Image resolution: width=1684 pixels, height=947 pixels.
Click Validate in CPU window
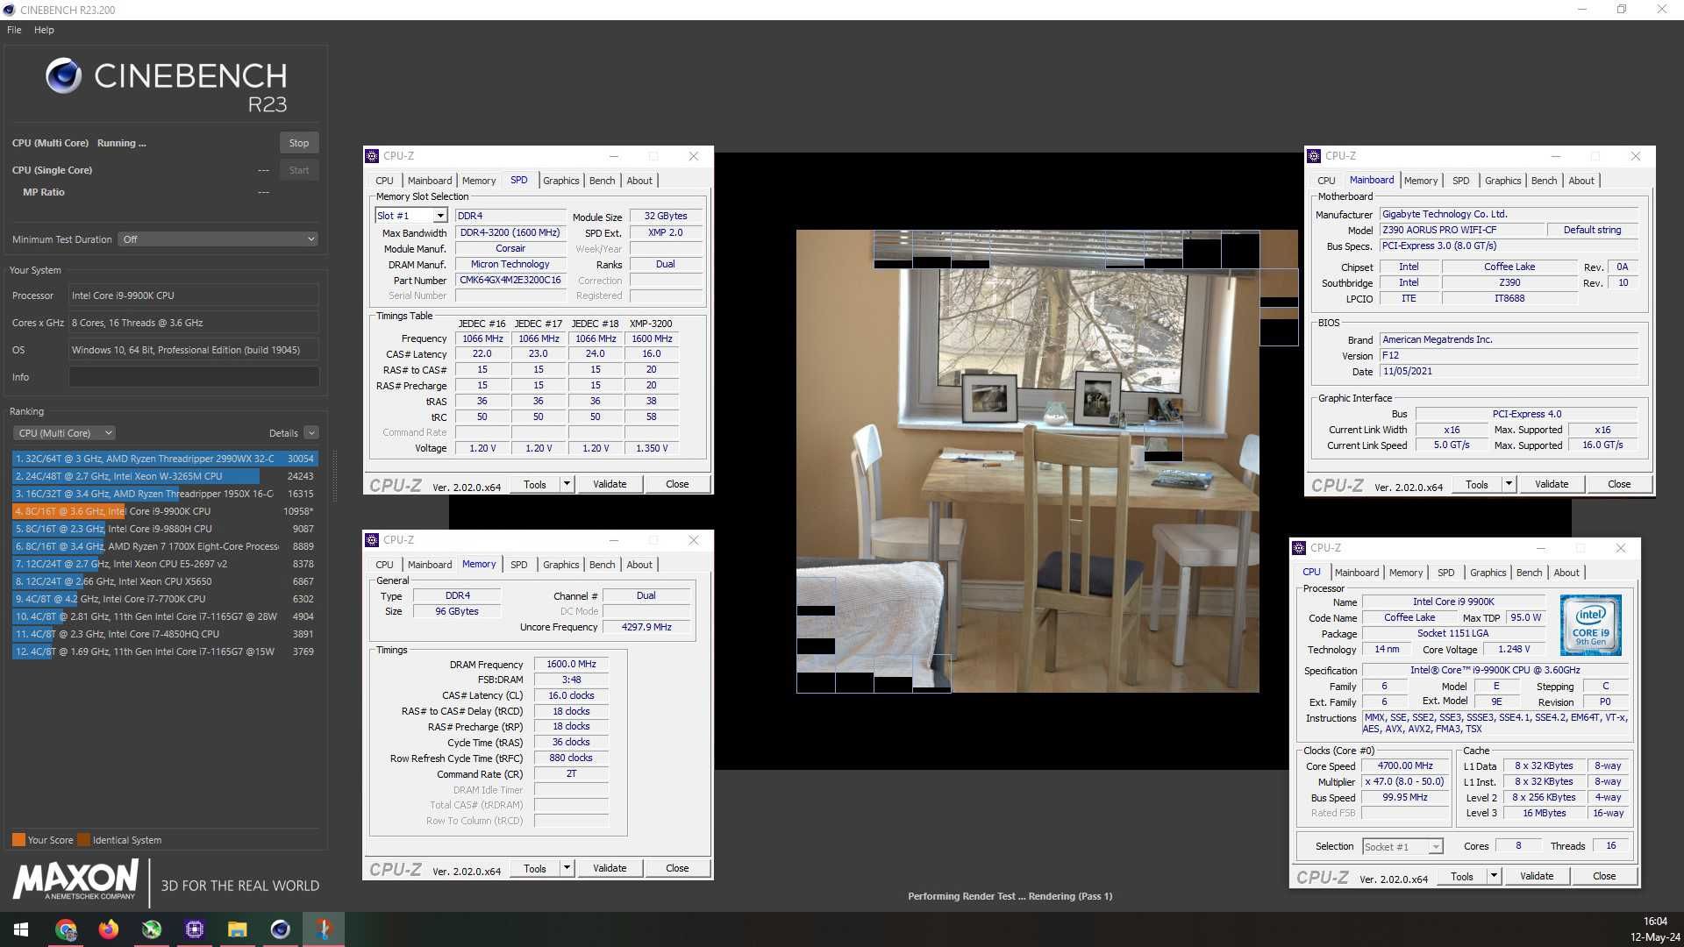click(x=1537, y=876)
